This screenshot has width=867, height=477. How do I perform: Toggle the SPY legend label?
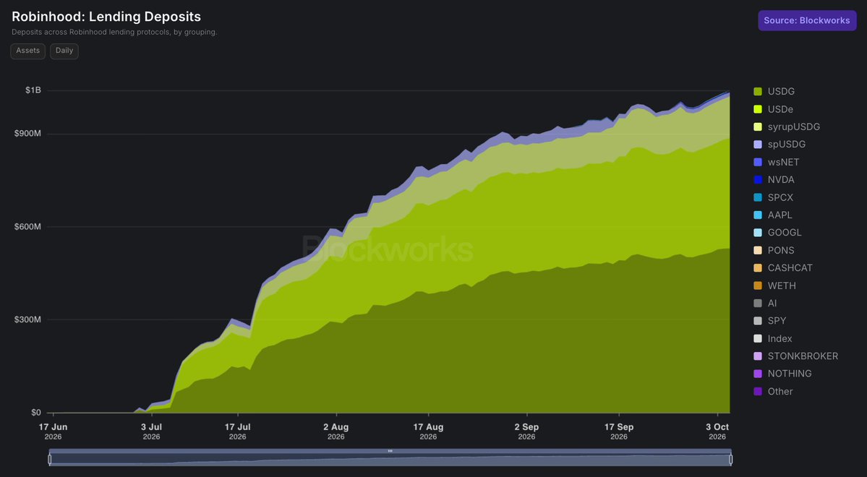click(777, 321)
